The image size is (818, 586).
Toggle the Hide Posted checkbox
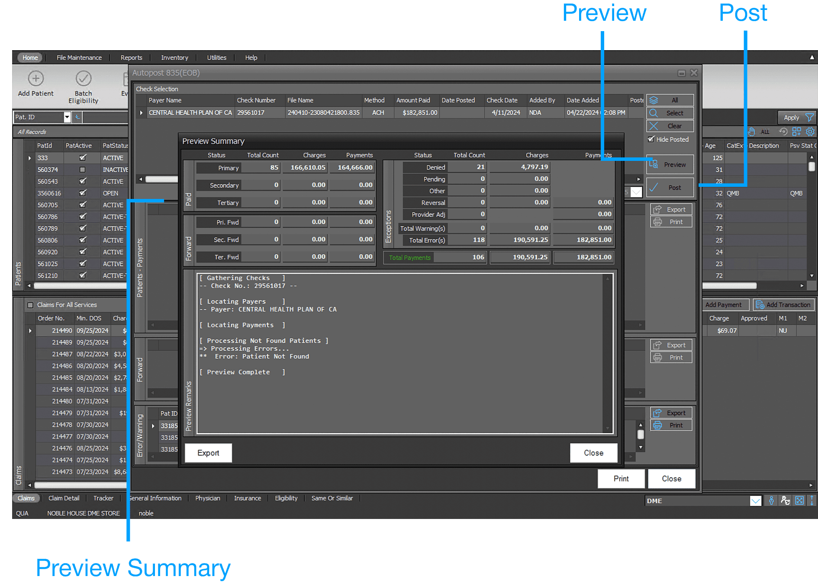tap(652, 139)
